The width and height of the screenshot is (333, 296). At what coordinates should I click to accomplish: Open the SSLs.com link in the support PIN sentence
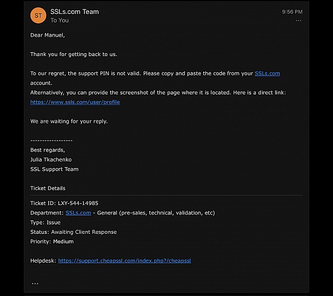267,73
